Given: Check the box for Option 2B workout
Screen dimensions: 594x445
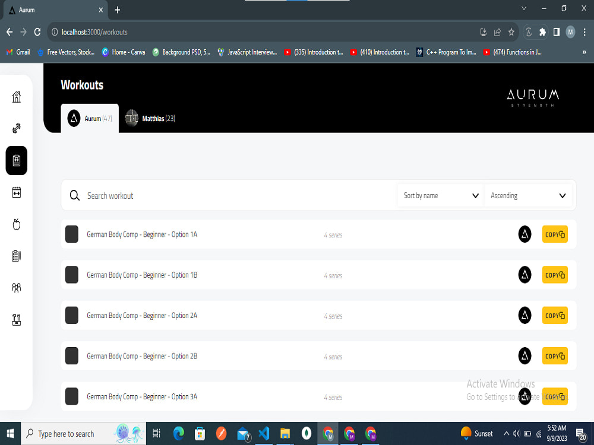Looking at the screenshot, I should (x=71, y=356).
